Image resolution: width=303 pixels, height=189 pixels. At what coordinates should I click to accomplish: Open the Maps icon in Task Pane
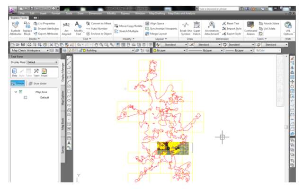pyautogui.click(x=44, y=72)
